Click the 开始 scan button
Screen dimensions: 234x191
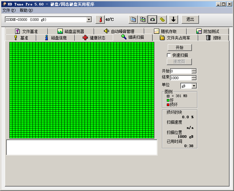[180, 48]
